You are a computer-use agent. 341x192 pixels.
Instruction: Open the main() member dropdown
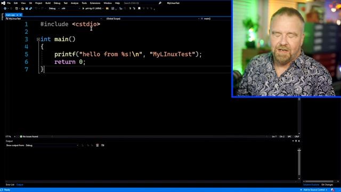[x=216, y=19]
